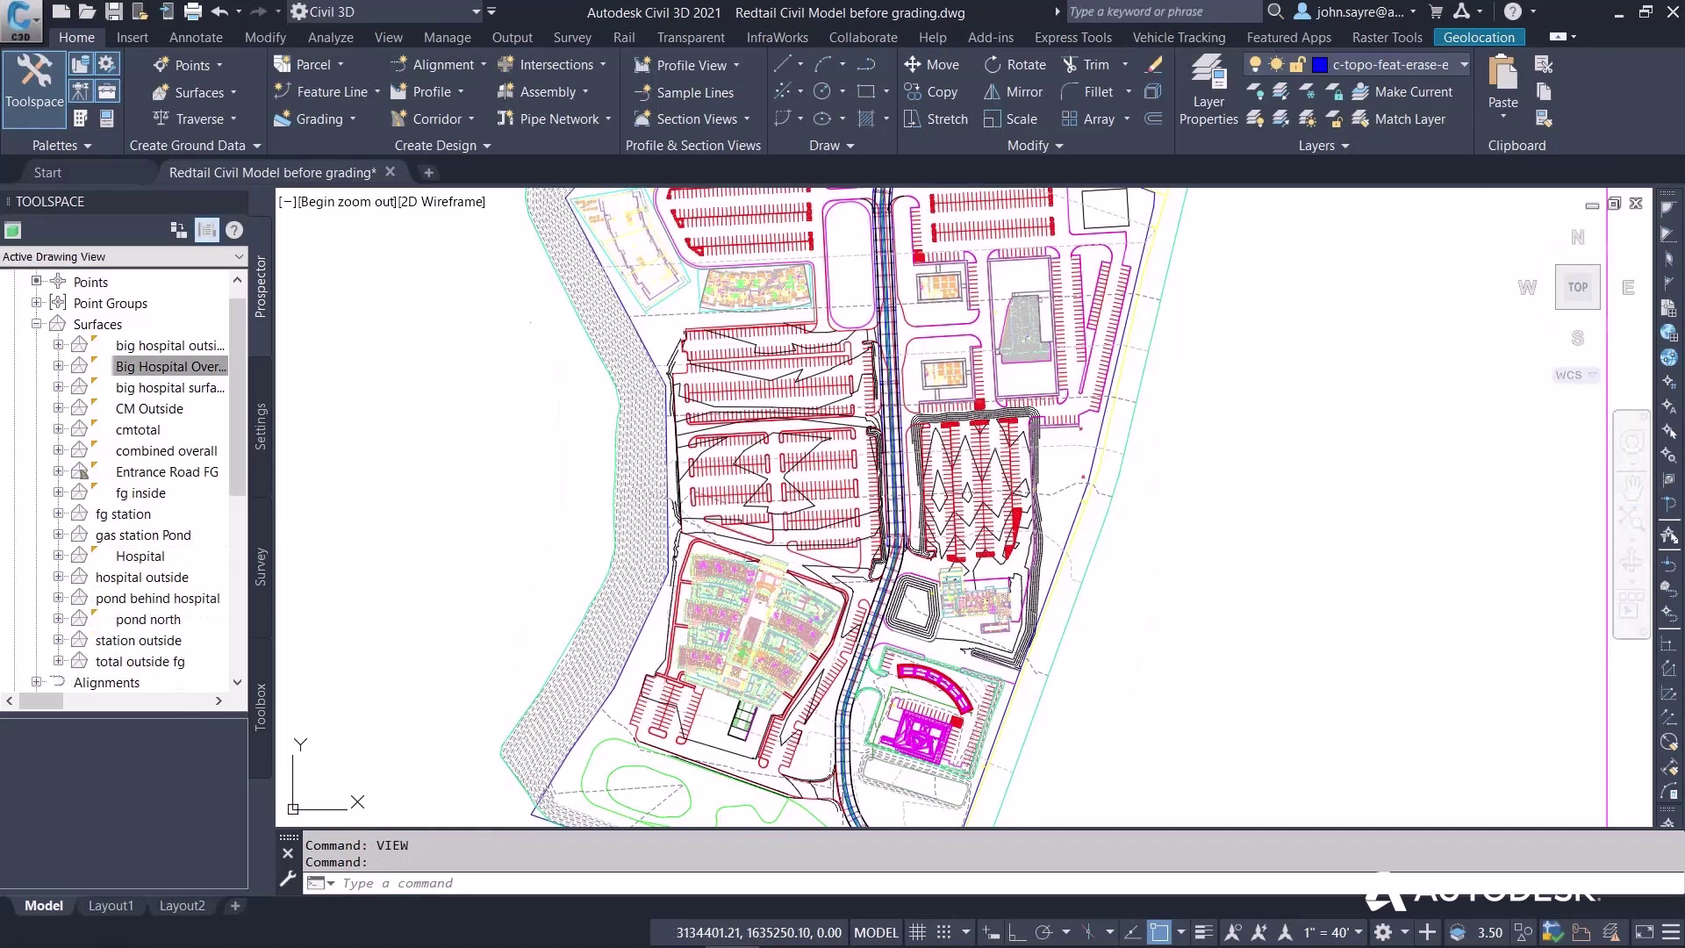The width and height of the screenshot is (1685, 948).
Task: Open the c-topo-feat-erase-e layer dropdown
Action: tap(1462, 64)
